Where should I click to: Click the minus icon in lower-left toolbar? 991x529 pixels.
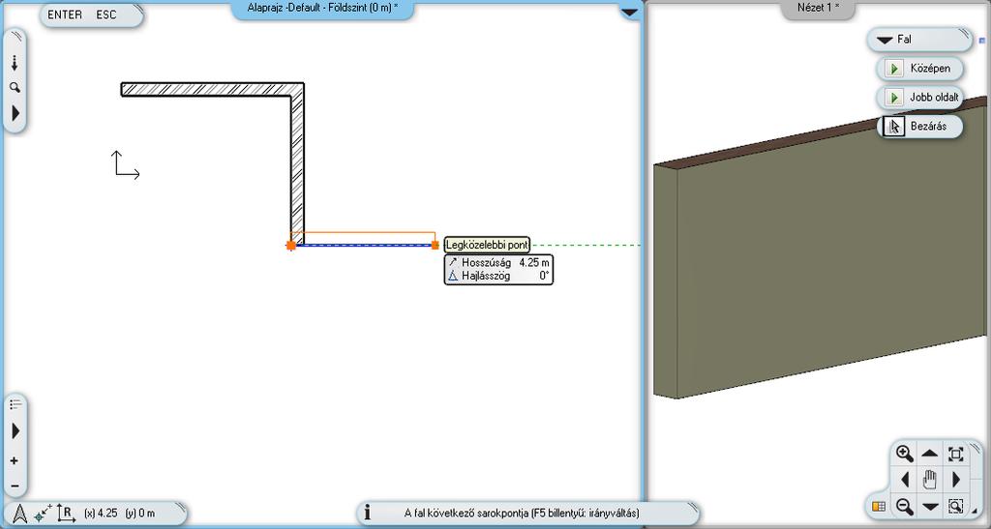point(15,486)
